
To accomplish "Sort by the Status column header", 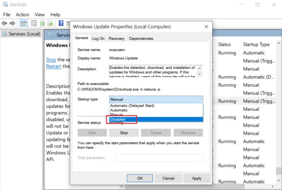I will pos(224,45).
